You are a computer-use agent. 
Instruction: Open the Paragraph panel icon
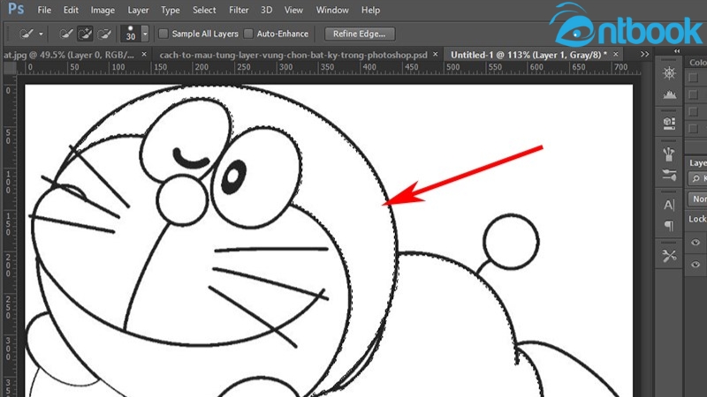click(x=669, y=226)
